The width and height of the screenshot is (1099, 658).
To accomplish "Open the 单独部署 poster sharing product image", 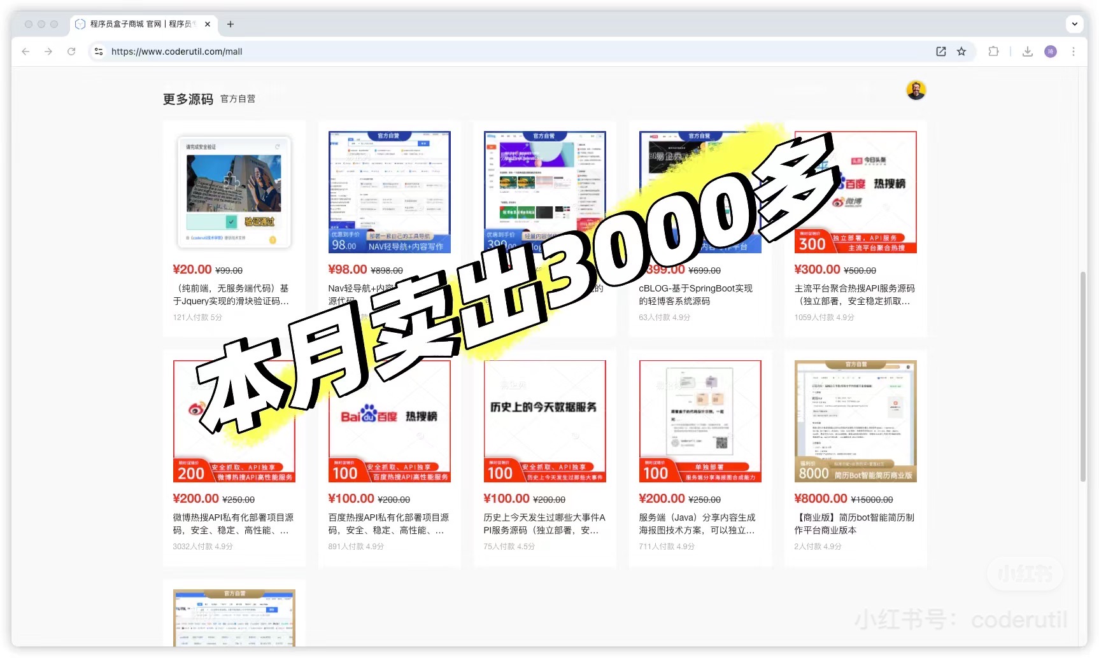I will 700,421.
